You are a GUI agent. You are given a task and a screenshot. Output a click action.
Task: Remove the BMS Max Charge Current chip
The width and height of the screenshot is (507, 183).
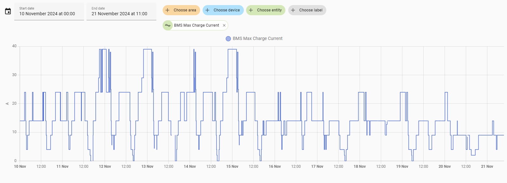[224, 25]
